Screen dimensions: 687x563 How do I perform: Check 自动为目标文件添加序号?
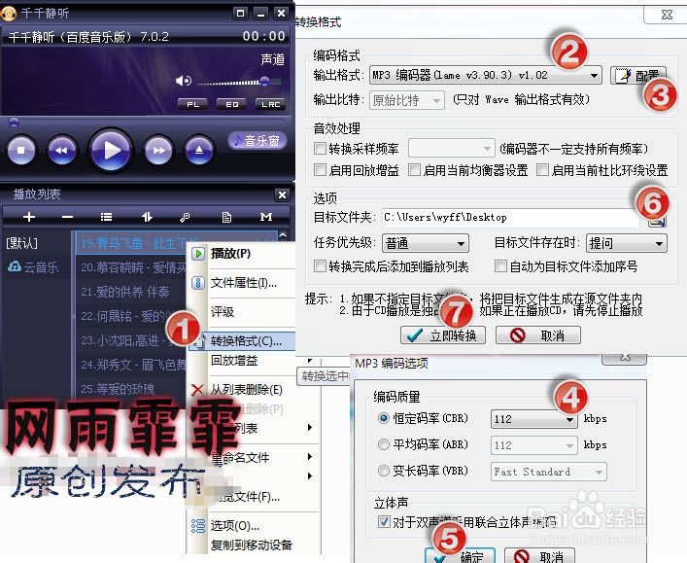pos(500,265)
